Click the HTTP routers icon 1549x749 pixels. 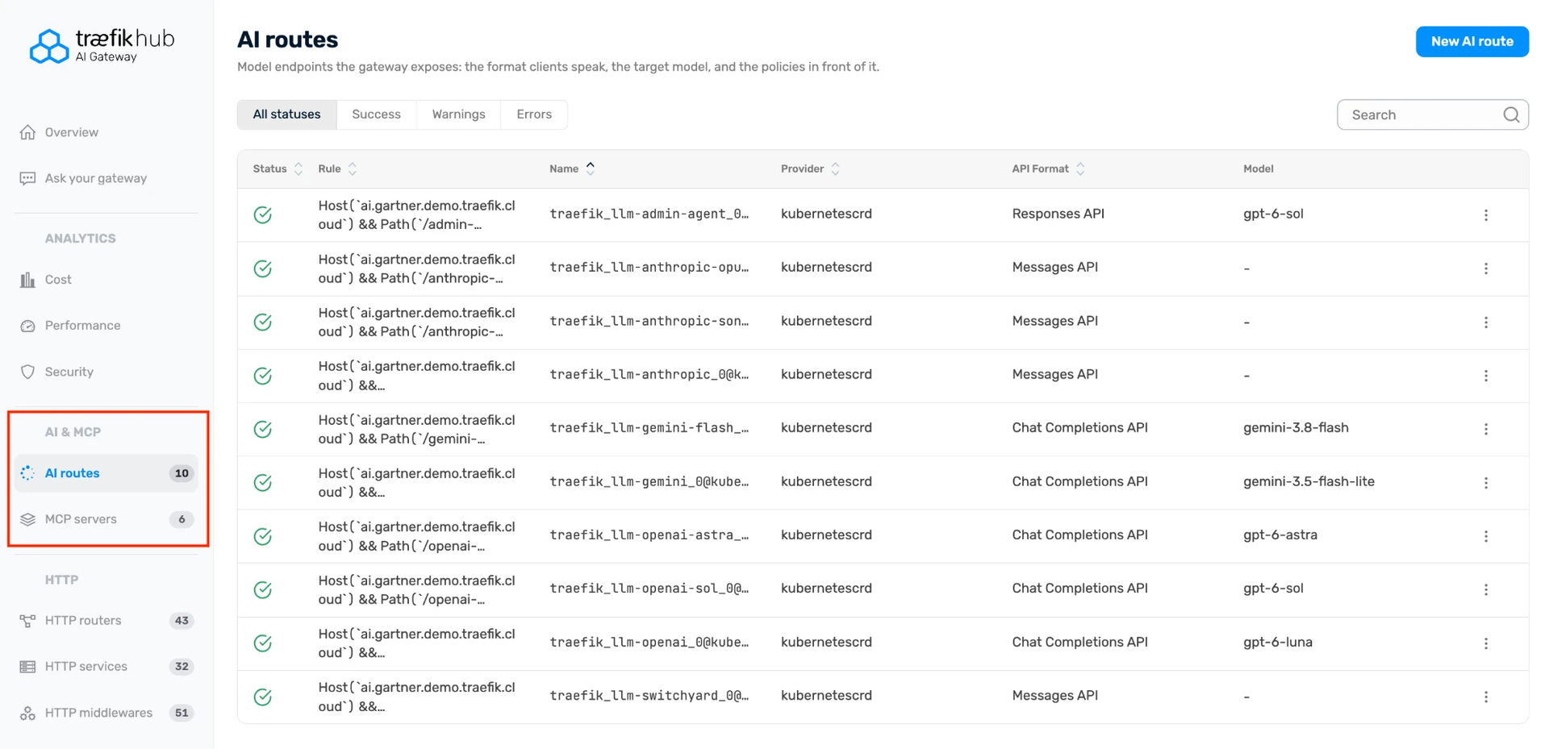[x=28, y=621]
